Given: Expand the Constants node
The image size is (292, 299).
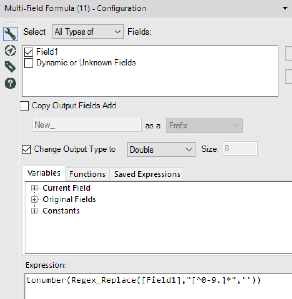Looking at the screenshot, I should 34,211.
